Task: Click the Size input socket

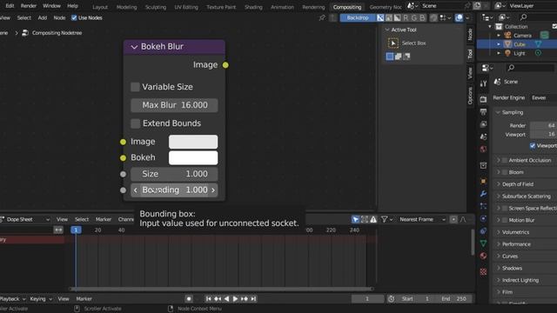Action: click(123, 174)
